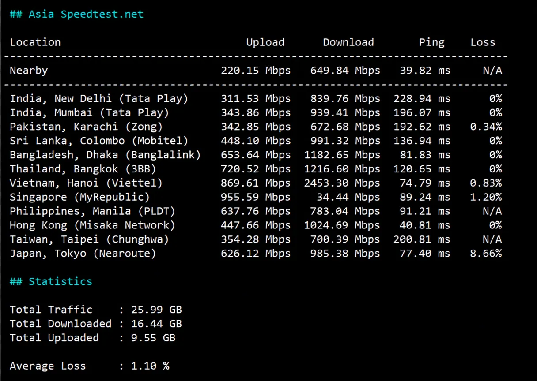Select the Ping column header
Viewport: 537px width, 381px height.
[x=431, y=42]
